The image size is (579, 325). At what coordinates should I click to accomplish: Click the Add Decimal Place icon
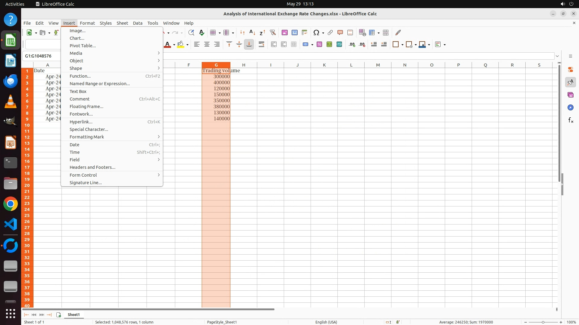tap(352, 45)
